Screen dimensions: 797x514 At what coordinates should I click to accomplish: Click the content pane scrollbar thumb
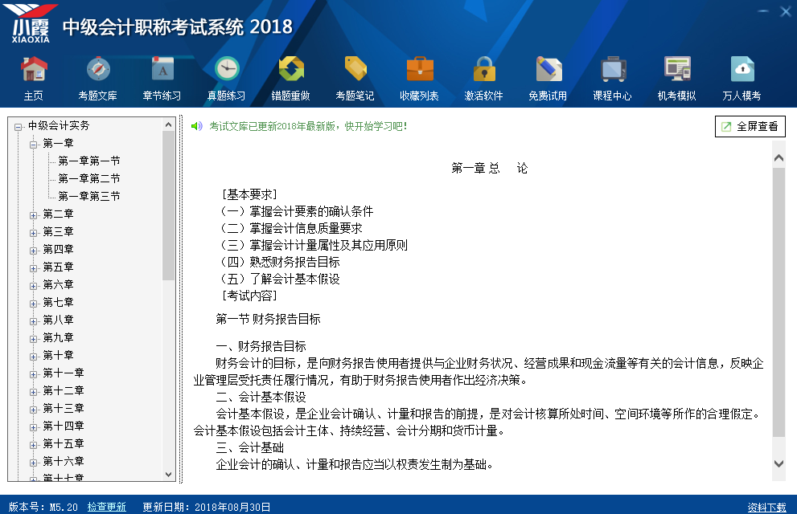779,303
